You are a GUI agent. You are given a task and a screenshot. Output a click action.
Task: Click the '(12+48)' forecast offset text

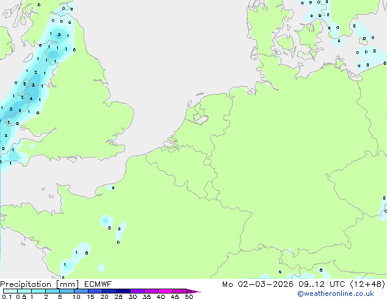(367, 284)
